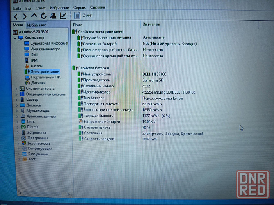Expand the Операционная система node

(16, 94)
